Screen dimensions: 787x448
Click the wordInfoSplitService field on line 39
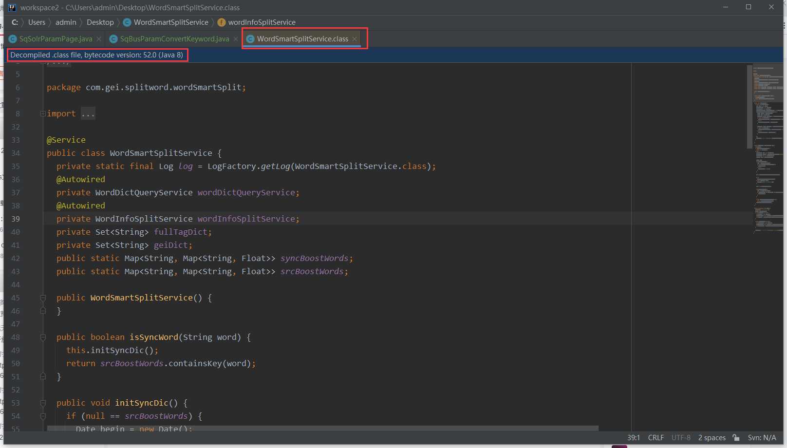(246, 219)
